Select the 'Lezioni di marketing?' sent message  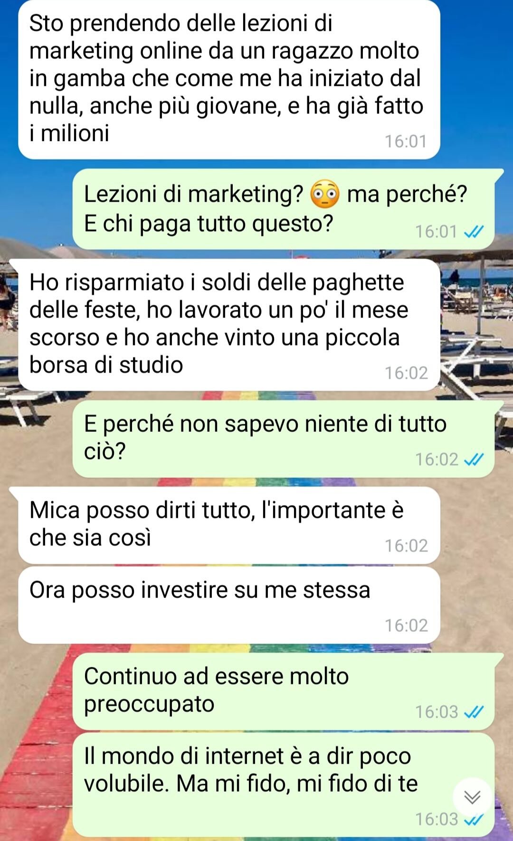284,209
